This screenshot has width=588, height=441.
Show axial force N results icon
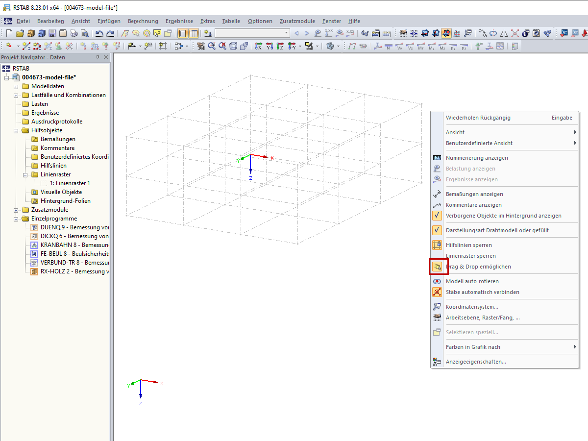pyautogui.click(x=388, y=46)
